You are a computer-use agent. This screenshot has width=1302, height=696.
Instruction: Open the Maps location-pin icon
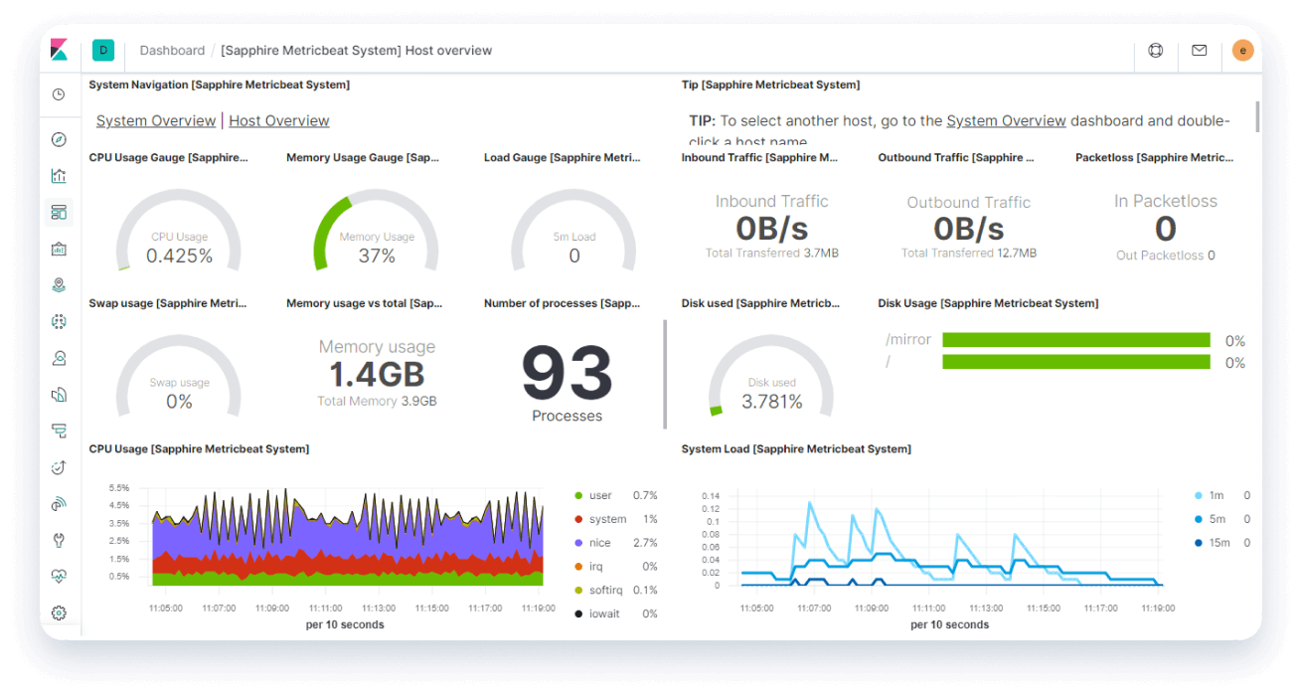pyautogui.click(x=59, y=284)
